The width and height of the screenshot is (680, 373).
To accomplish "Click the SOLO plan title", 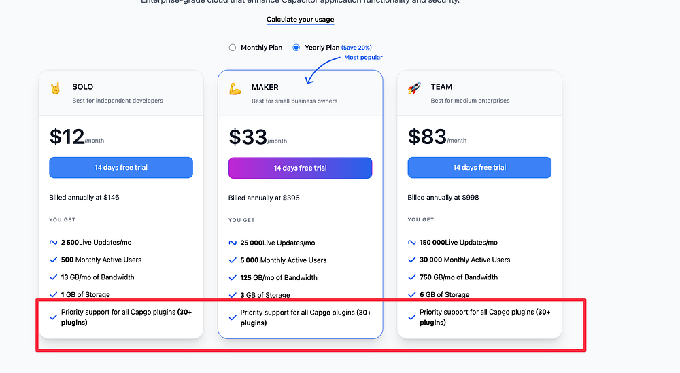I will 83,87.
